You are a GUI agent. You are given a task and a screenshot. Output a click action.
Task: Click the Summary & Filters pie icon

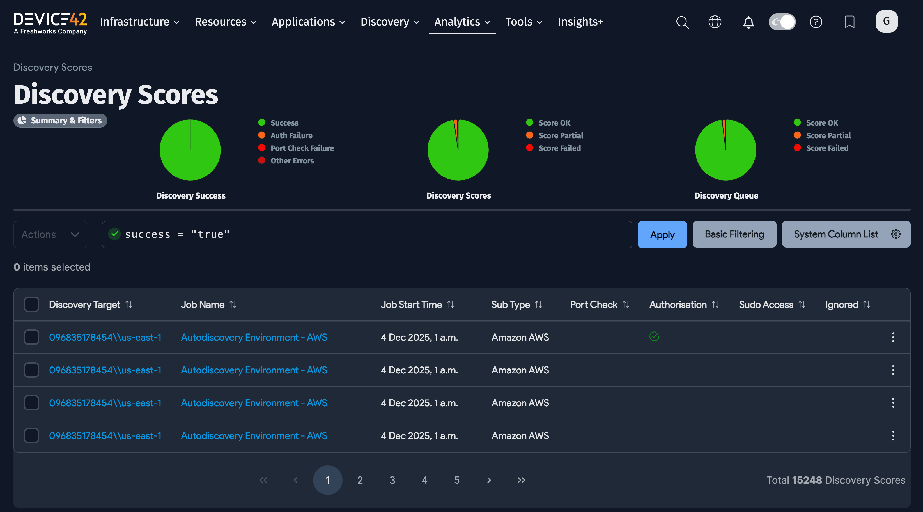22,120
